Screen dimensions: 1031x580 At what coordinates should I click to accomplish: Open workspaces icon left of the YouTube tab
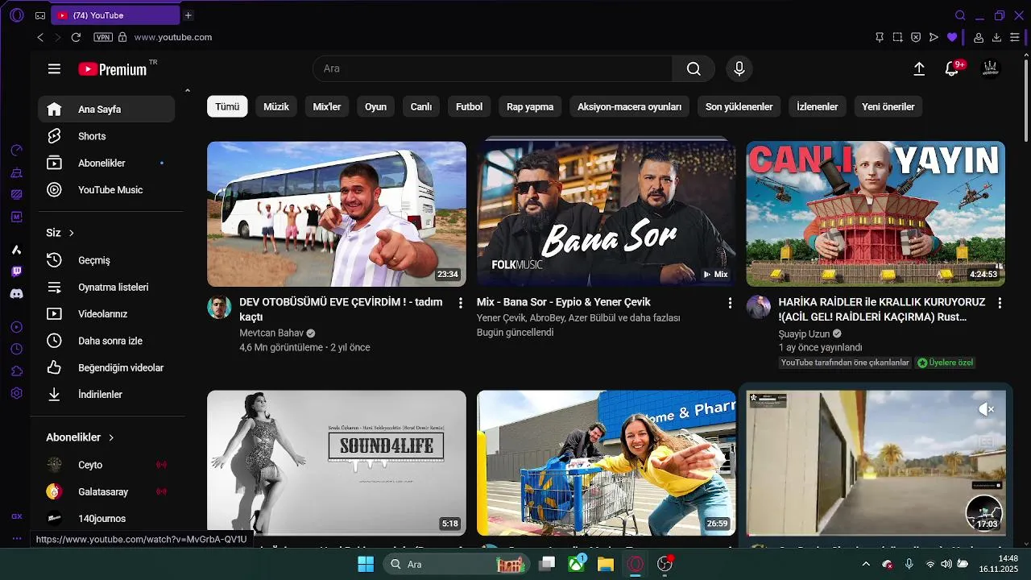pos(40,15)
